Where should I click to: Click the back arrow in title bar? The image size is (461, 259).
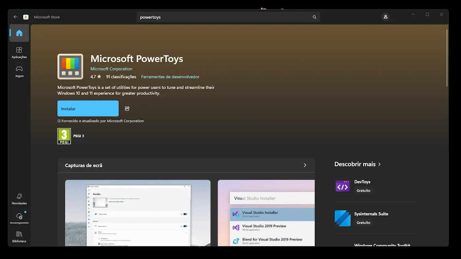pos(15,17)
